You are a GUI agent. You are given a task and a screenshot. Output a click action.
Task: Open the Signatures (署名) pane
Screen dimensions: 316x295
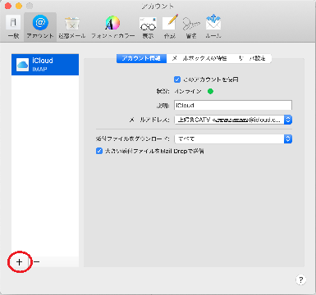click(191, 27)
